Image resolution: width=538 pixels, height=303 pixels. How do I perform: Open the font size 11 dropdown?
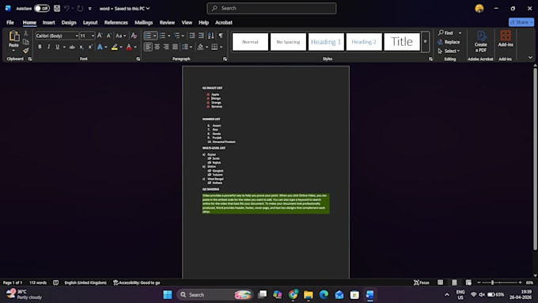[93, 36]
